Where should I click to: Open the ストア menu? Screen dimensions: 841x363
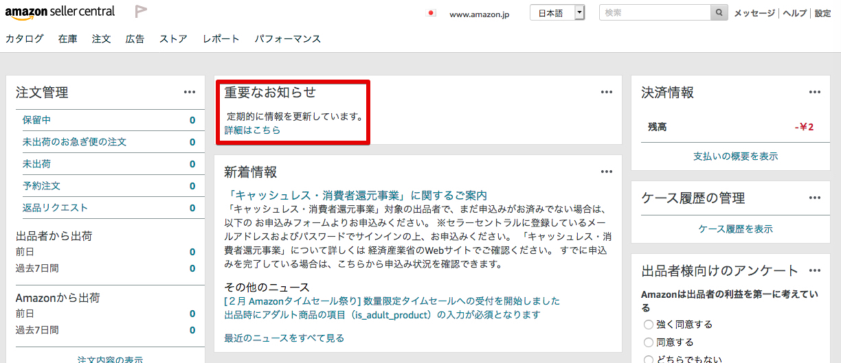[x=173, y=39]
